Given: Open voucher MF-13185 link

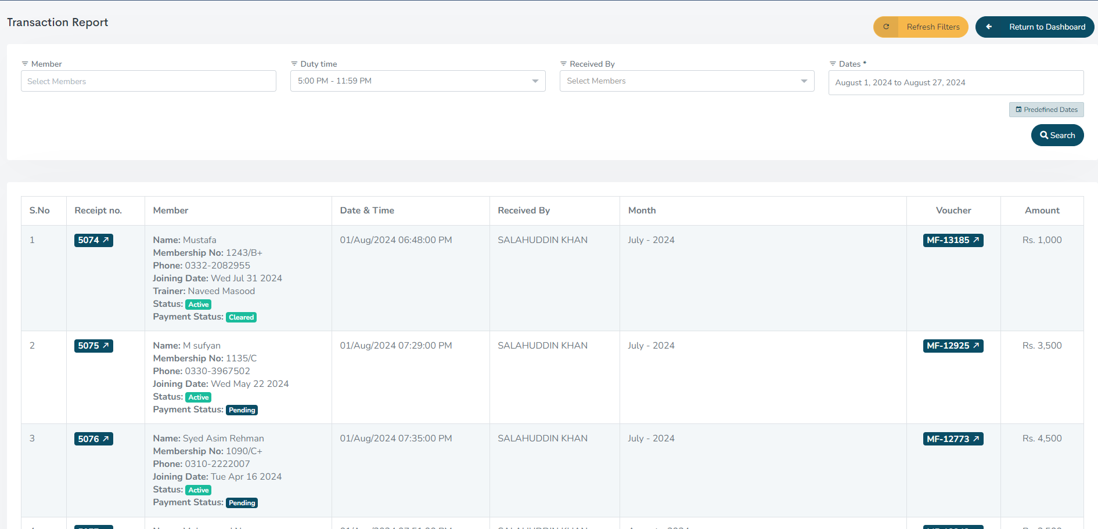Looking at the screenshot, I should pyautogui.click(x=953, y=240).
